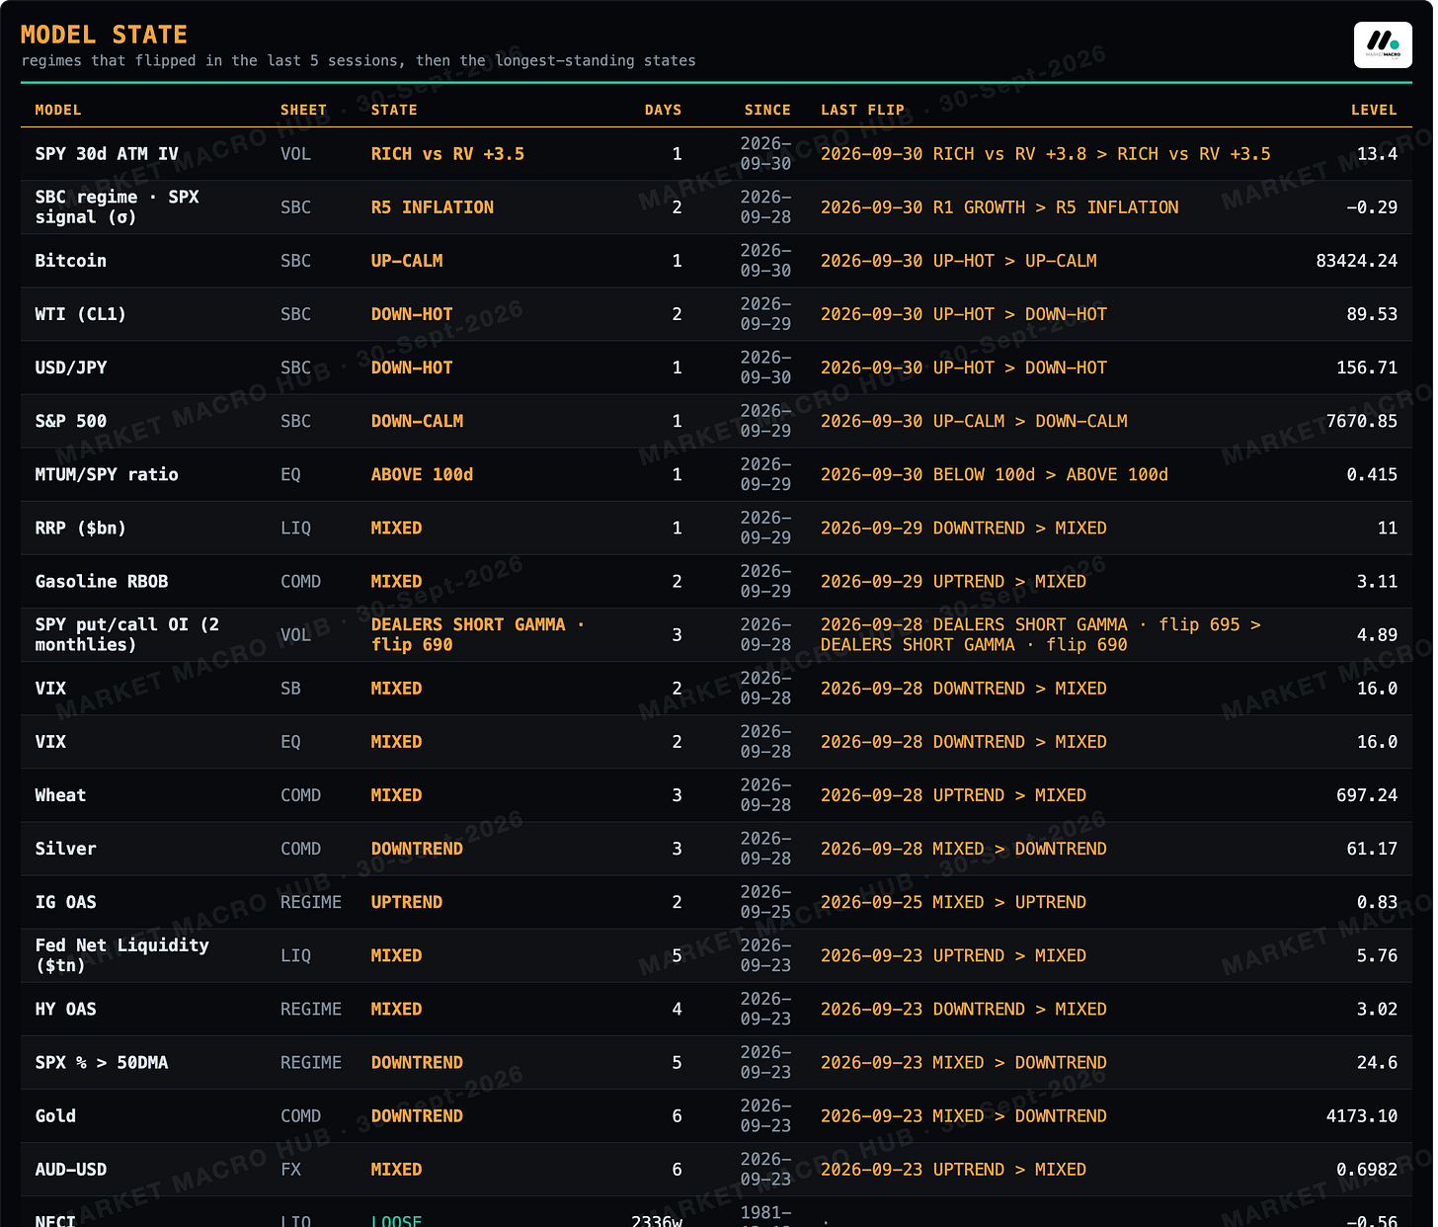Select the DOWN-CALM state cell

pos(417,421)
